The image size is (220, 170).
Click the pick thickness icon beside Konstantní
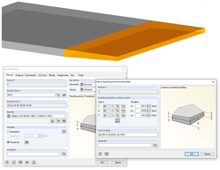tap(64, 131)
